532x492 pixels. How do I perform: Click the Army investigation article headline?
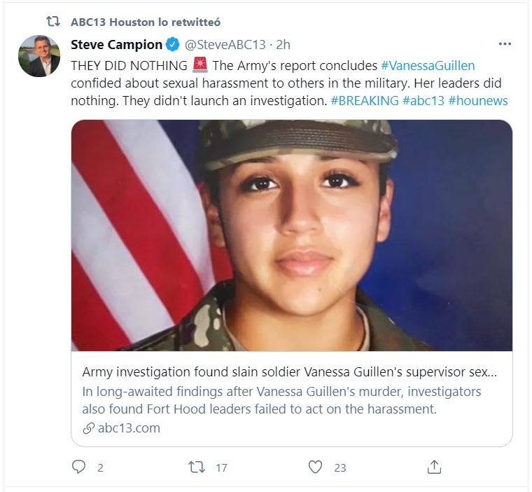[x=290, y=371]
